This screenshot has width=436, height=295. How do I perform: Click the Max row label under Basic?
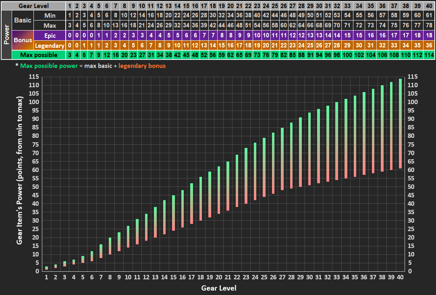coord(50,25)
